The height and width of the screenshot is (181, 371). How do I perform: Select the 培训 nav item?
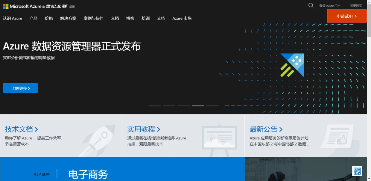[x=146, y=18]
